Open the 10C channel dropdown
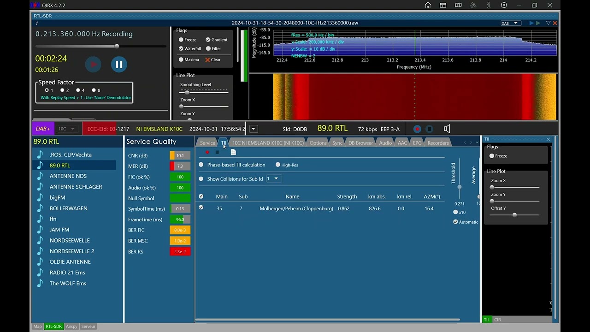Image resolution: width=590 pixels, height=332 pixels. 67,129
